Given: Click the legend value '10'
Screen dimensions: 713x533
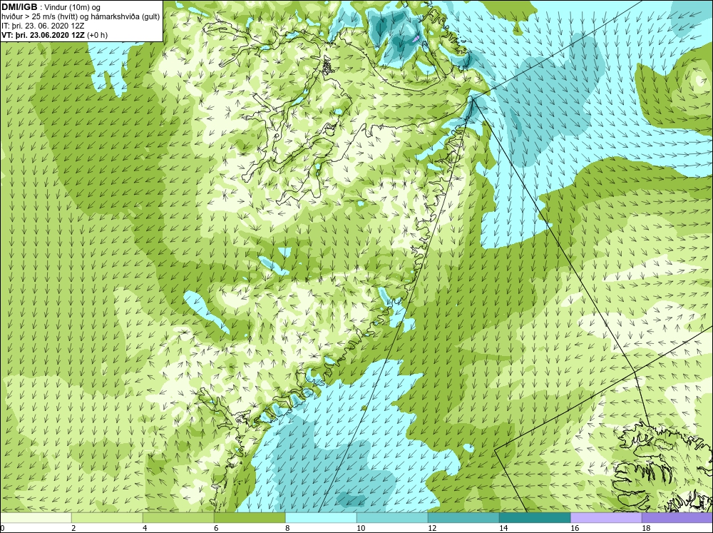Looking at the screenshot, I should (x=361, y=528).
